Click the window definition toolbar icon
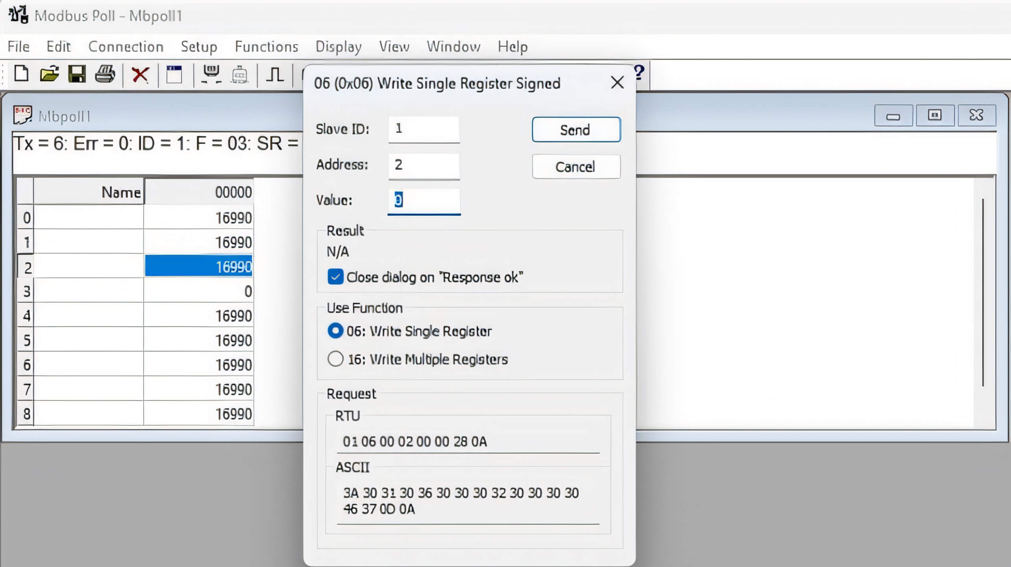1011x567 pixels. click(174, 74)
